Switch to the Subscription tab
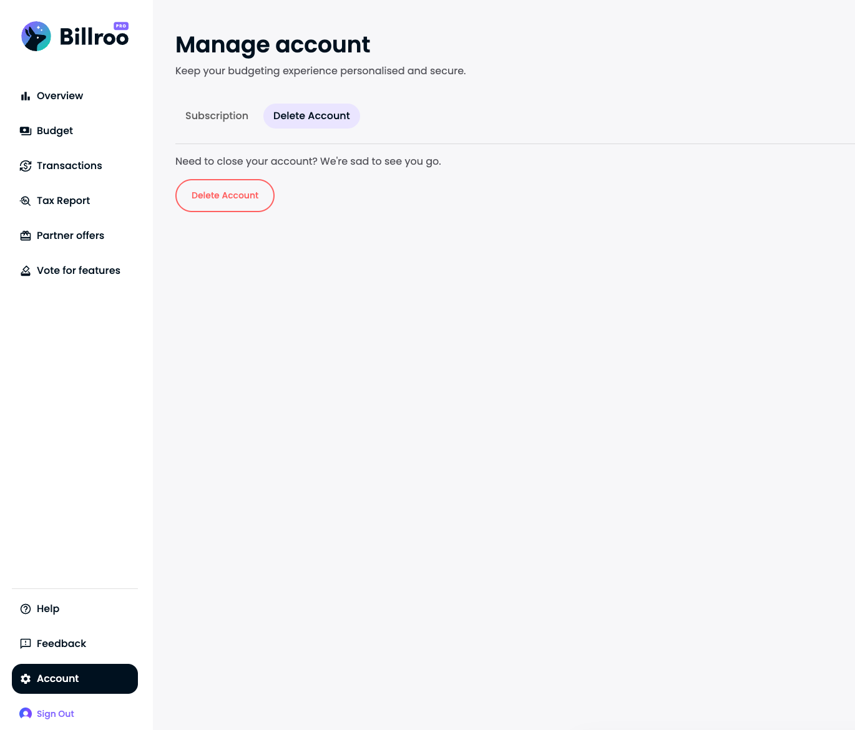 pos(217,116)
